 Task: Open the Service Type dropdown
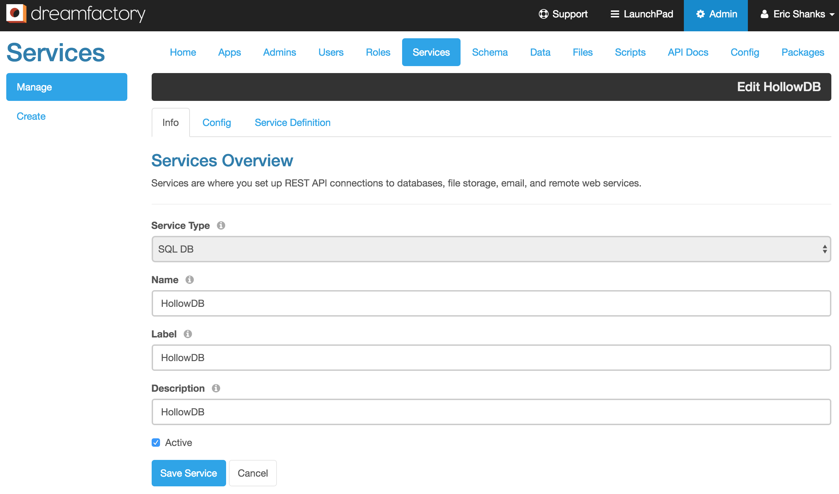coord(491,249)
